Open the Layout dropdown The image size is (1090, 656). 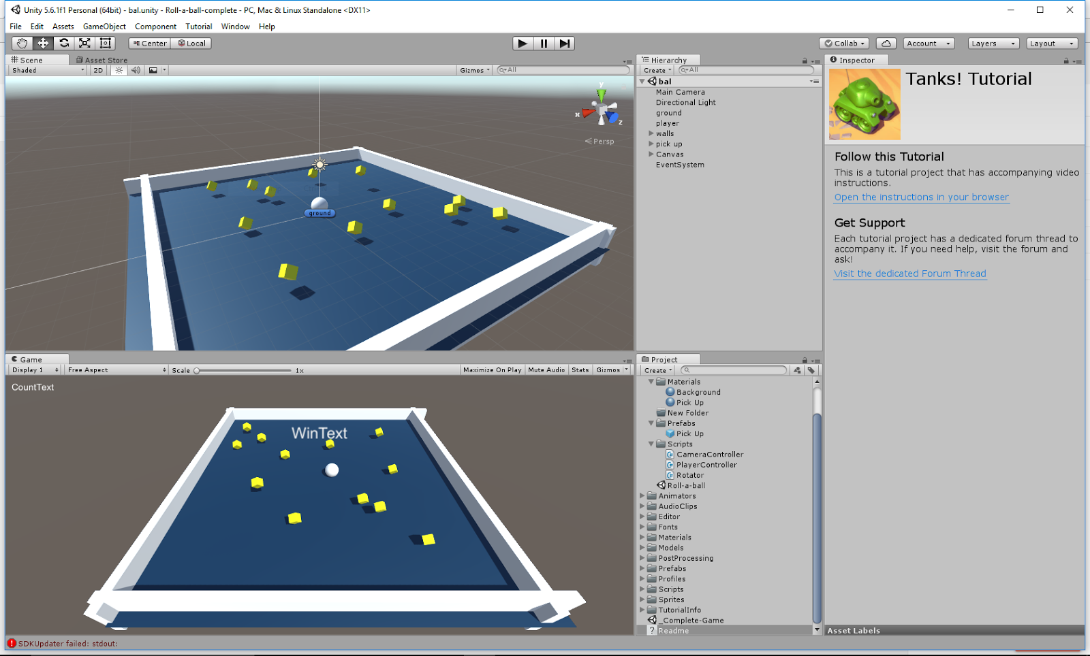point(1052,44)
